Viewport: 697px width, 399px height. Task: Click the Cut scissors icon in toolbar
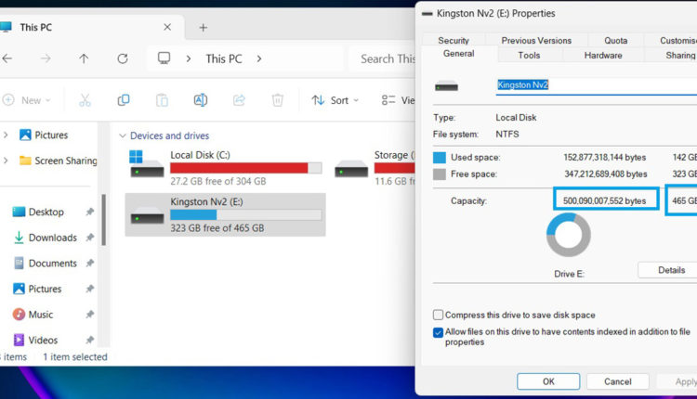(x=85, y=100)
